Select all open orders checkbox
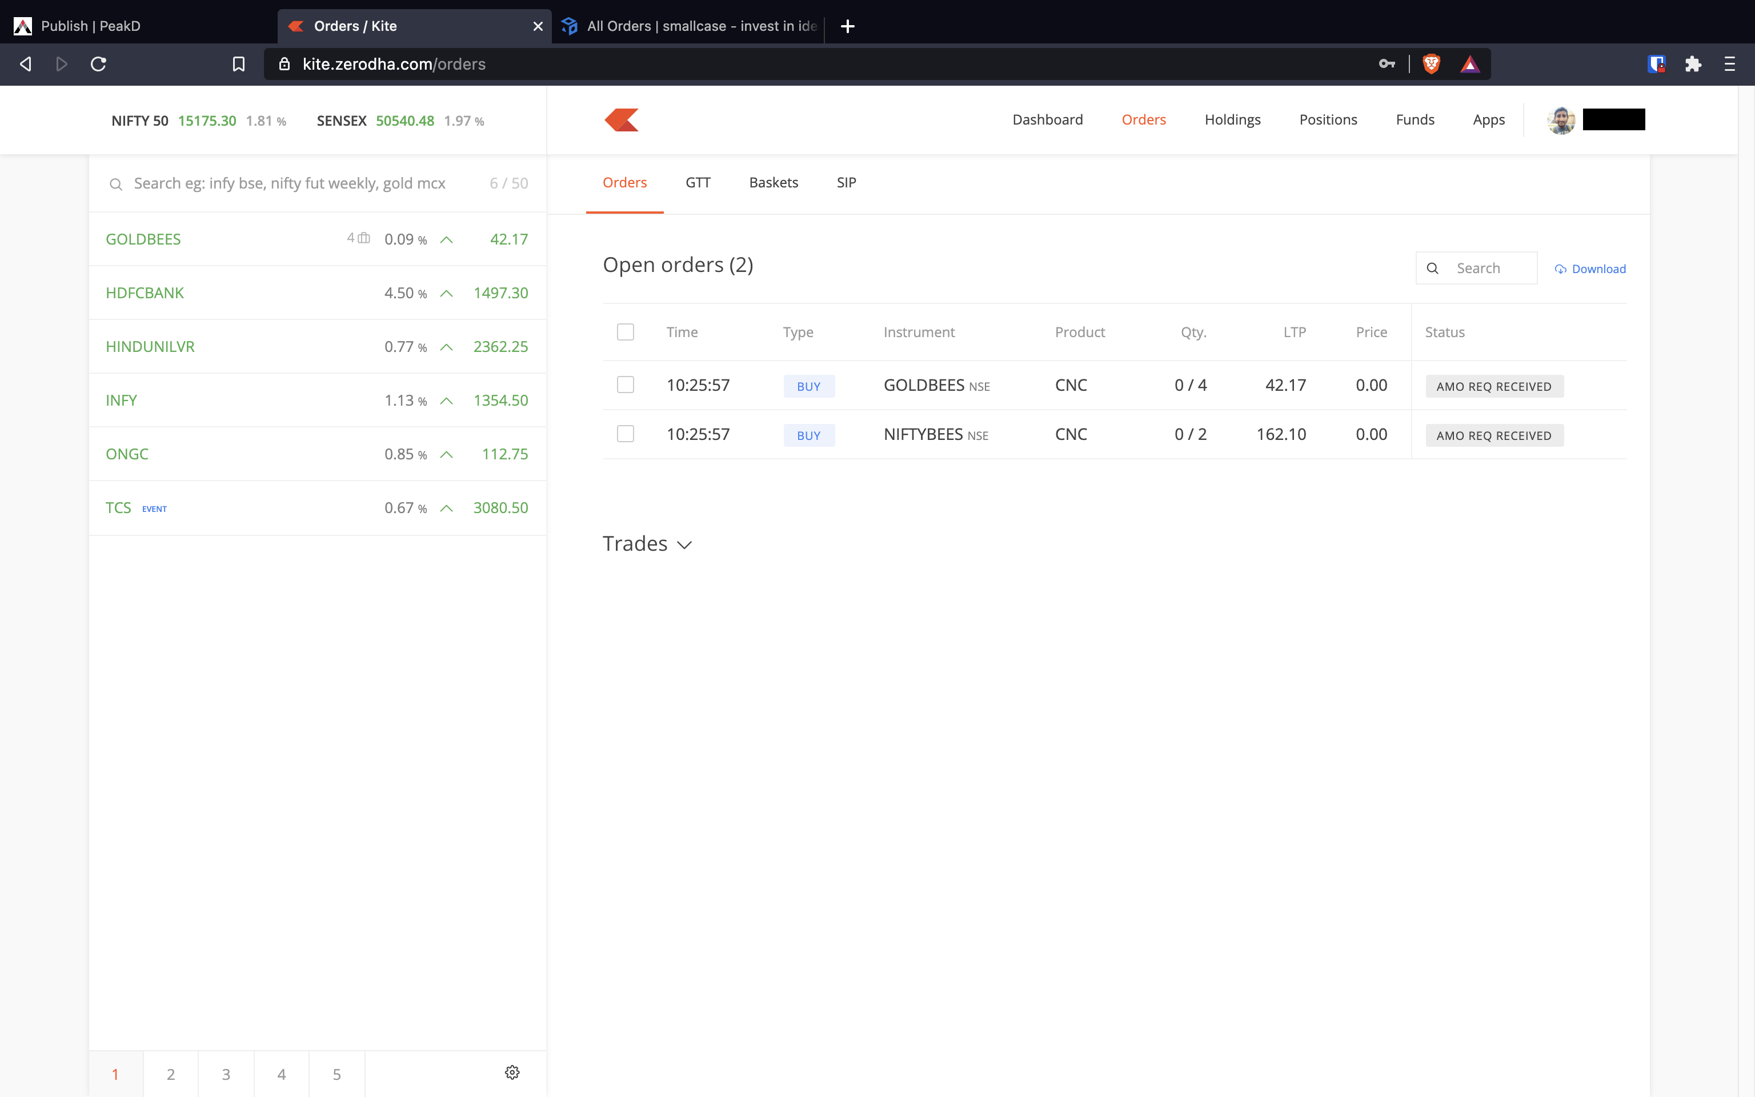 click(625, 331)
